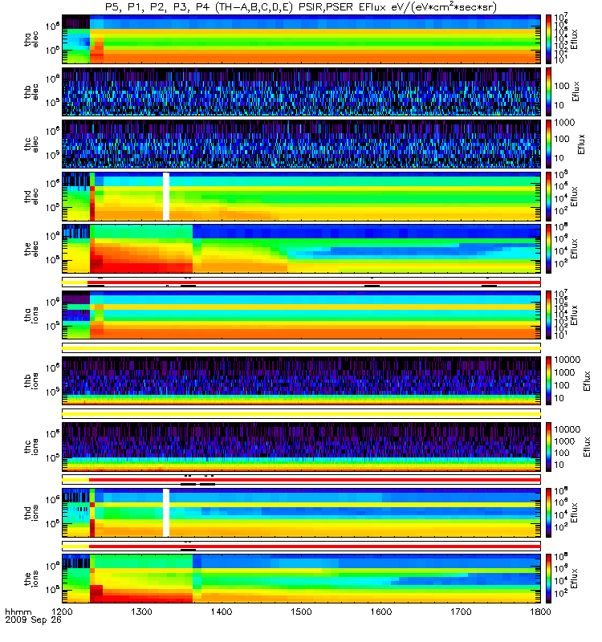Click the 1600 time axis label
602x642 pixels.
tap(381, 612)
